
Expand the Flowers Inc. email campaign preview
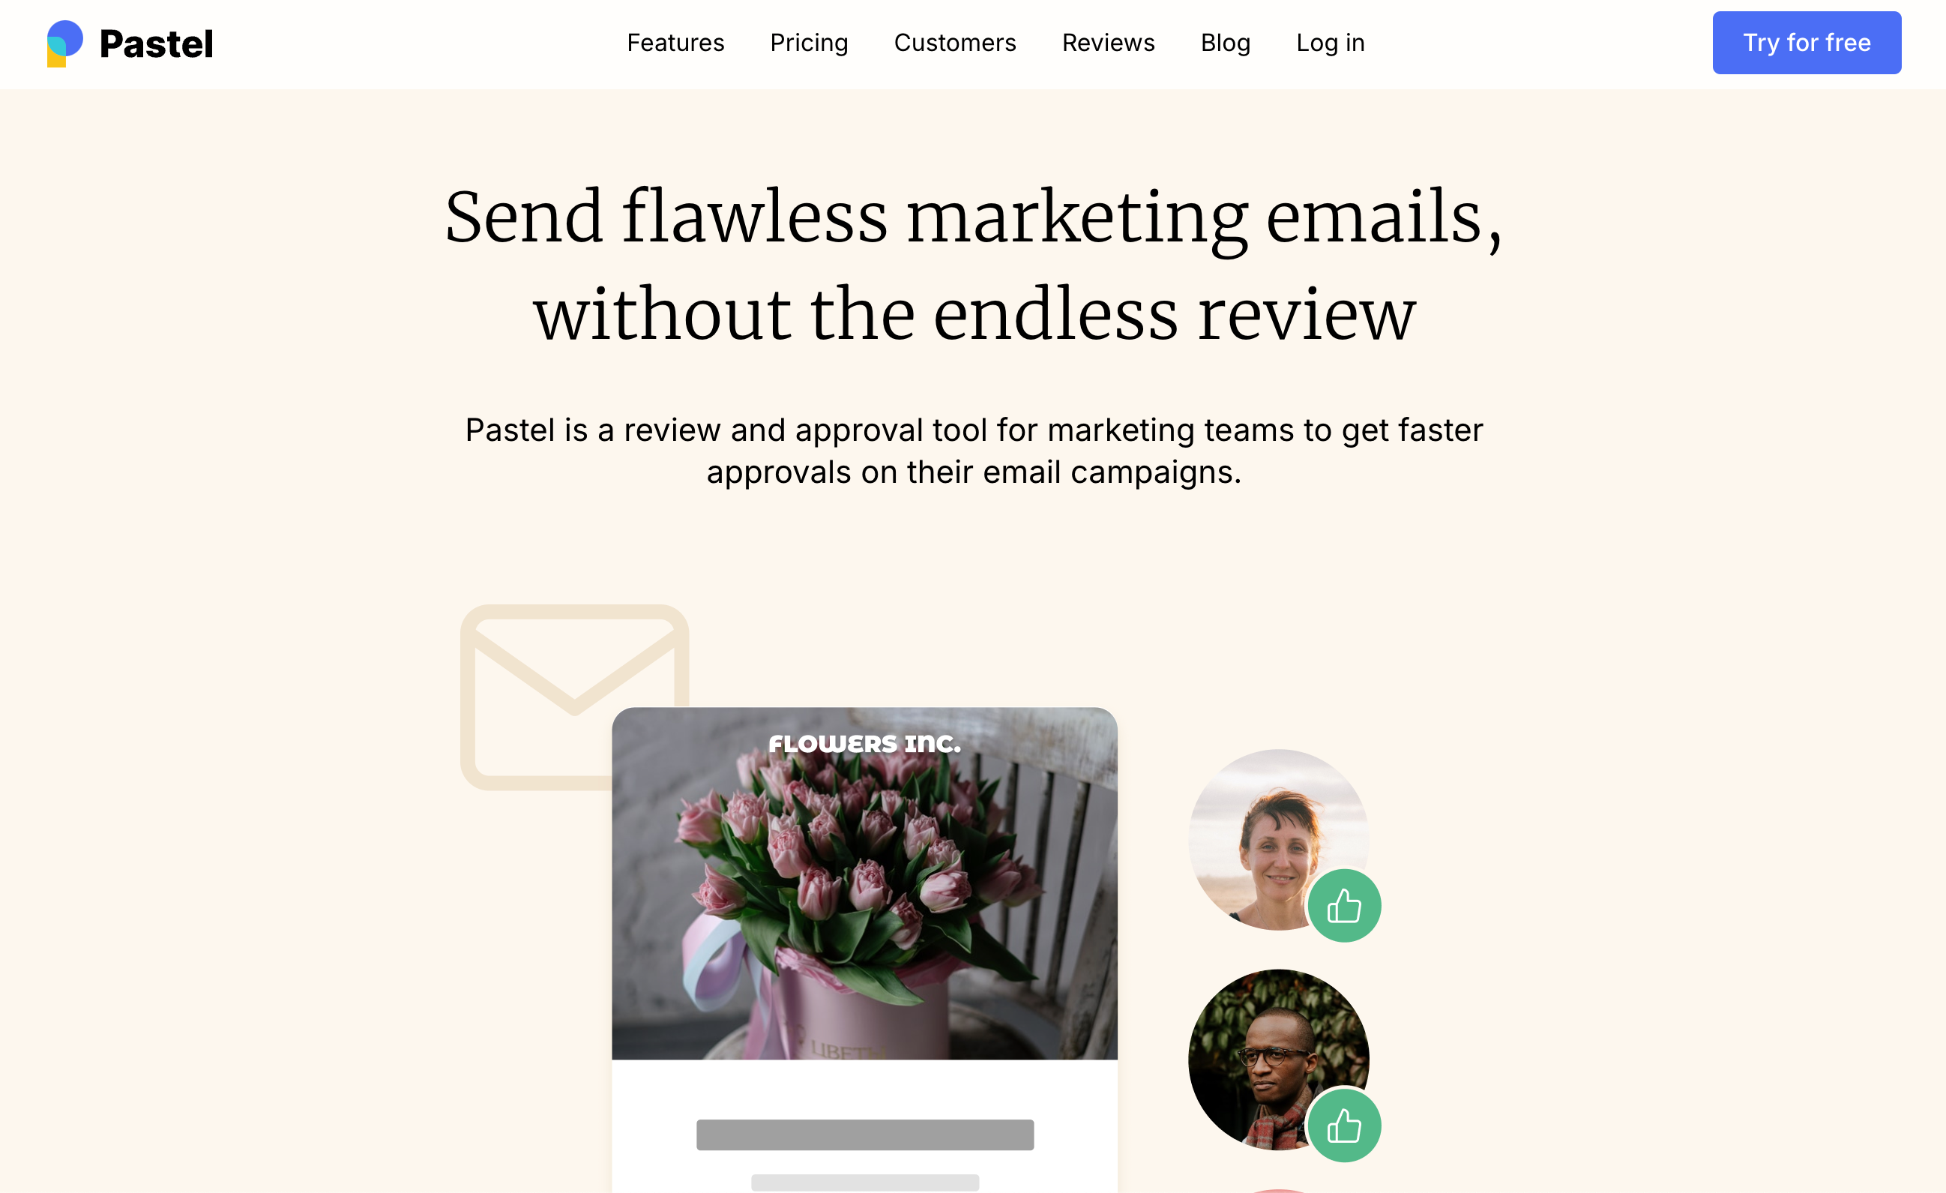[x=864, y=883]
